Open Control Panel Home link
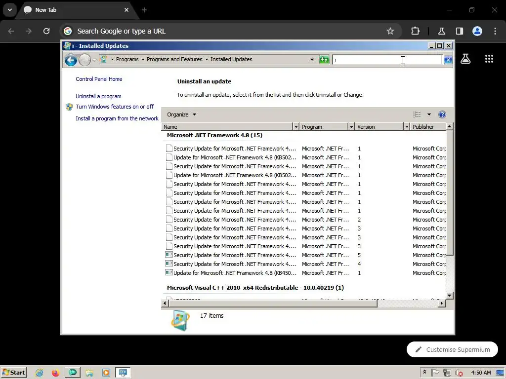 99,79
